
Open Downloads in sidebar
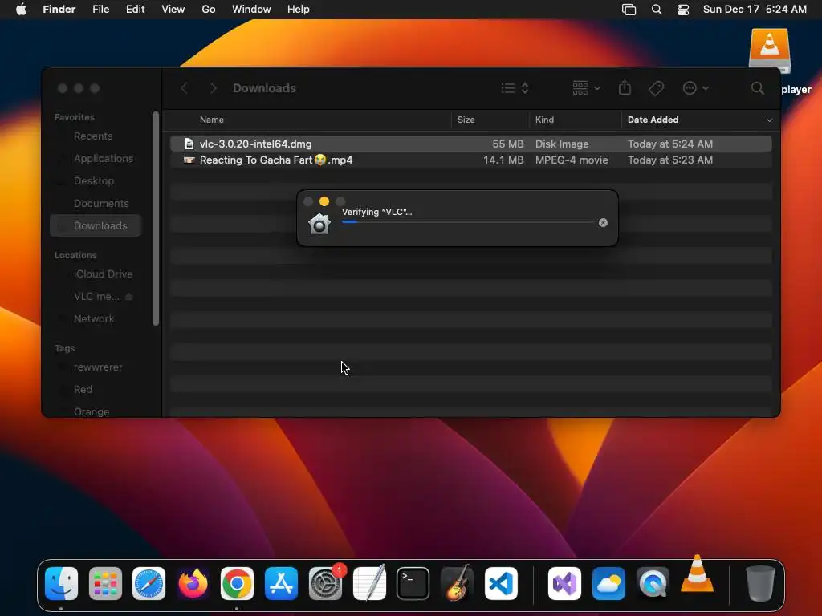(96, 225)
